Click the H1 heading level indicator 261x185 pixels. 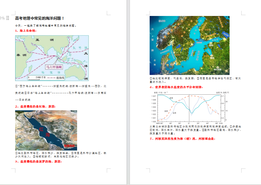click(x=2, y=18)
